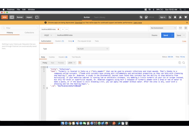Open manage environments gear icon

[186, 28]
